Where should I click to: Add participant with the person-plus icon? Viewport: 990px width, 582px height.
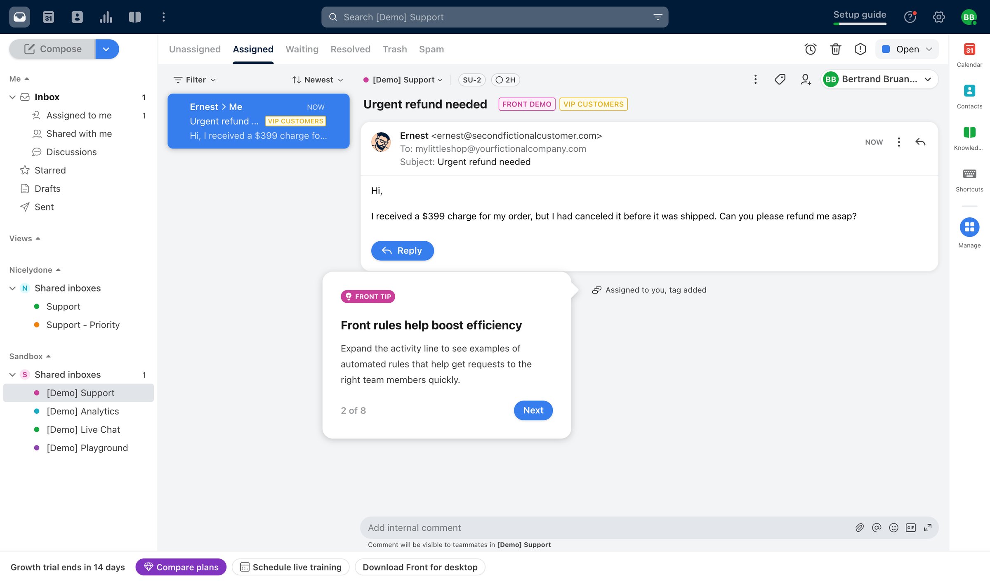coord(806,79)
